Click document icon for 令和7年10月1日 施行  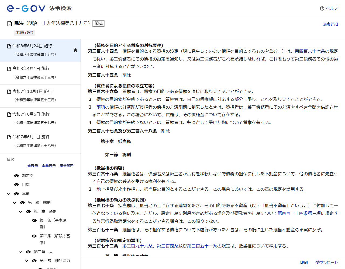click(x=9, y=92)
